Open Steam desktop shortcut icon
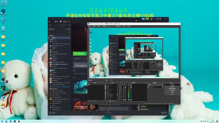219x123 pixels. 3,98
